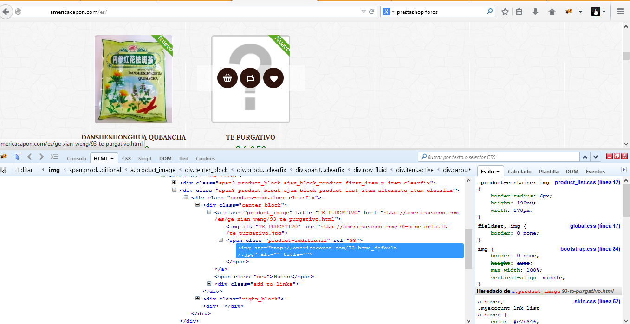This screenshot has height=324, width=630.
Task: Open dropdown next to Firebug browser icon
Action: click(580, 12)
